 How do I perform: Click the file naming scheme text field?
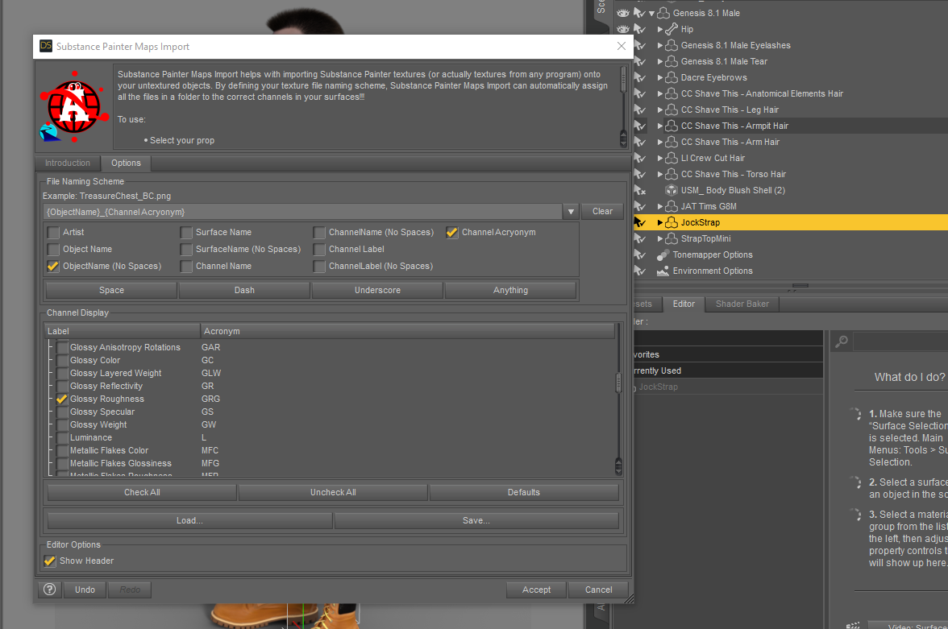pos(303,212)
